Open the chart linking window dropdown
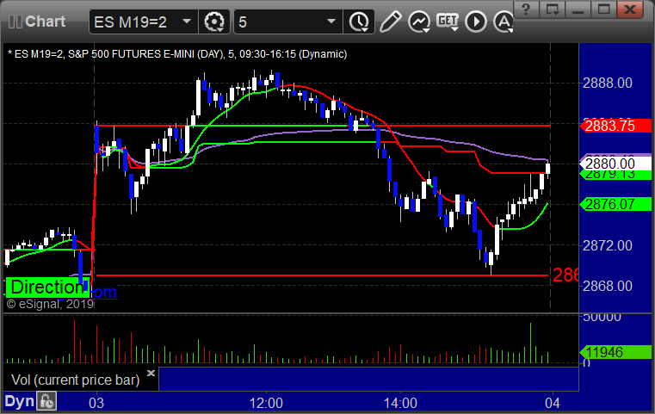655x414 pixels. click(x=553, y=9)
